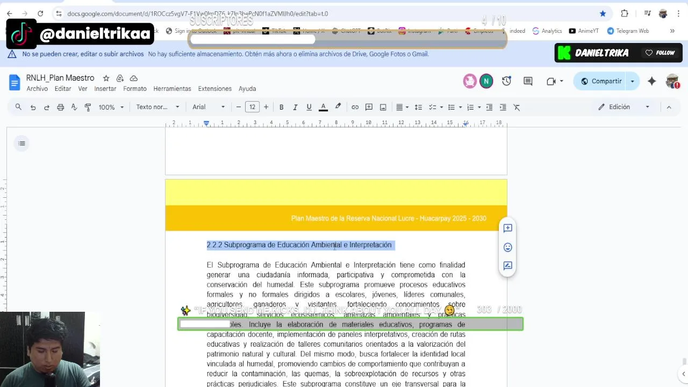This screenshot has height=387, width=688.
Task: Suggest edits on the selected text
Action: (x=507, y=266)
